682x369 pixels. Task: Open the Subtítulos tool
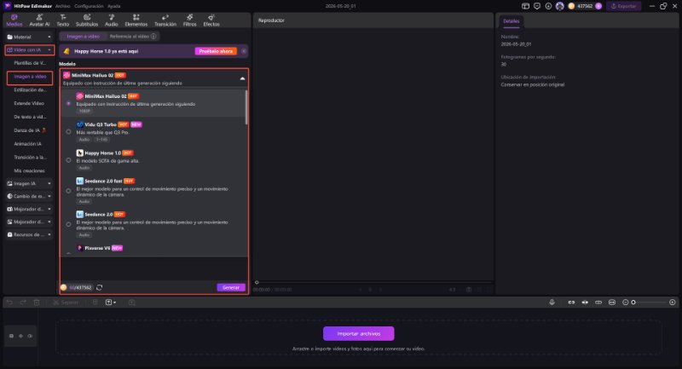point(87,20)
